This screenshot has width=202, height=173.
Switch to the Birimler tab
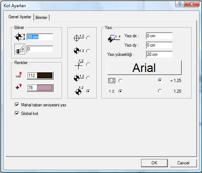click(42, 17)
